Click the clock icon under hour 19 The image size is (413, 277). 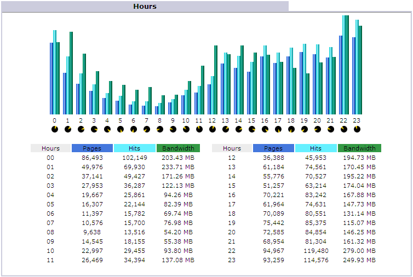coord(305,129)
